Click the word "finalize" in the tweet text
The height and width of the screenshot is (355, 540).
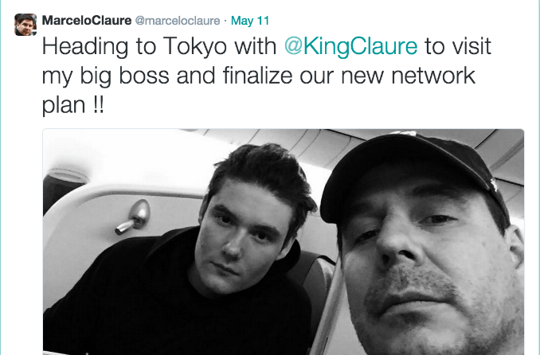[257, 76]
